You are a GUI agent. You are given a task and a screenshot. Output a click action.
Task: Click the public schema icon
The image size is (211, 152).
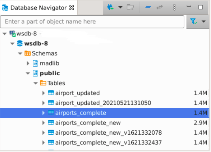coord(35,73)
